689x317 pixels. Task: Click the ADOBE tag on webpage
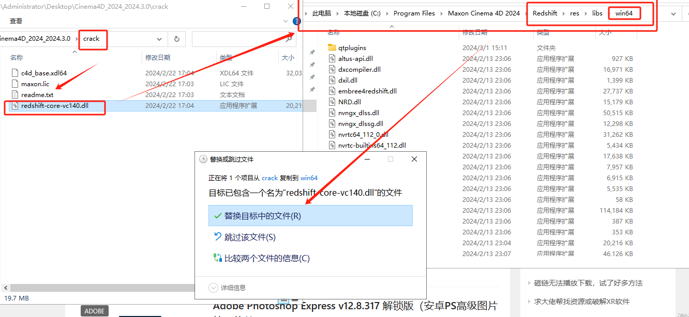(x=95, y=311)
